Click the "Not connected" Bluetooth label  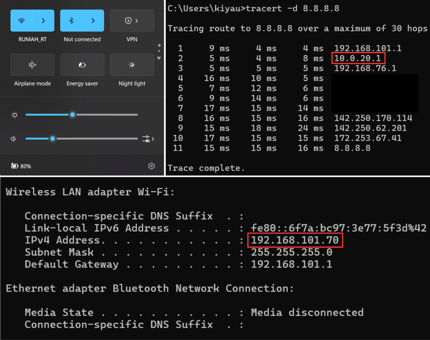pyautogui.click(x=82, y=39)
